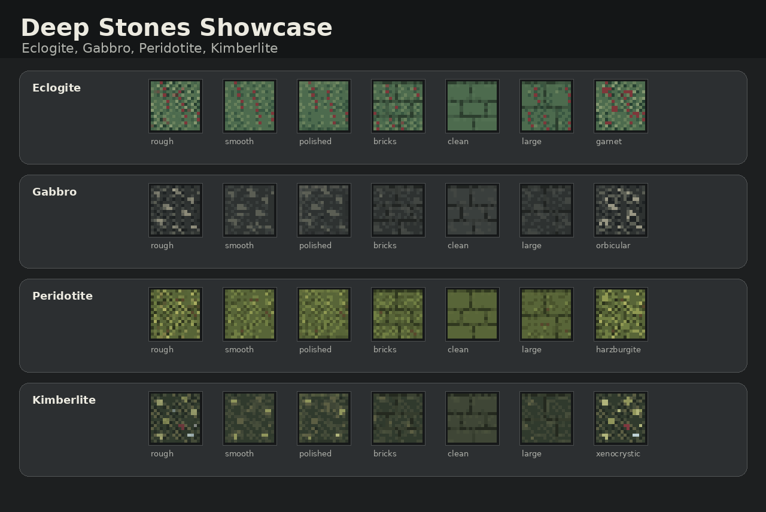Click the 'garnet' label under Eclogite
This screenshot has width=766, height=512.
[x=609, y=142]
